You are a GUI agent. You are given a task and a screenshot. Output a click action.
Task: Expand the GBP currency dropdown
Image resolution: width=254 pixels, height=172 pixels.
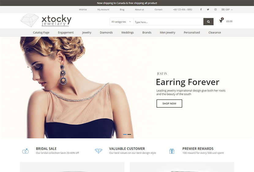pyautogui.click(x=227, y=9)
